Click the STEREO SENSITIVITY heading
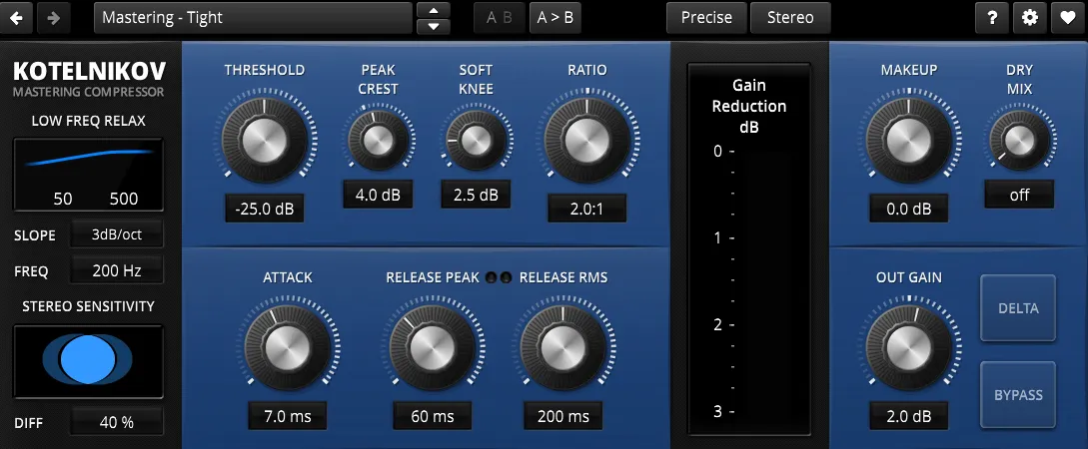The width and height of the screenshot is (1088, 449). 89,306
